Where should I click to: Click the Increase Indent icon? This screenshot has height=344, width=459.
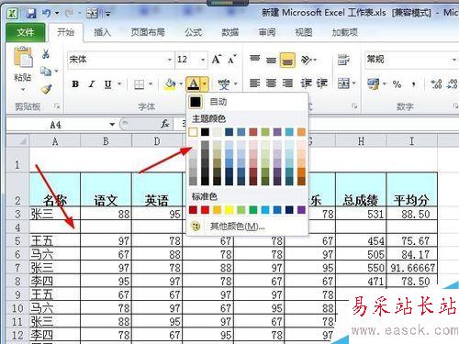322,83
